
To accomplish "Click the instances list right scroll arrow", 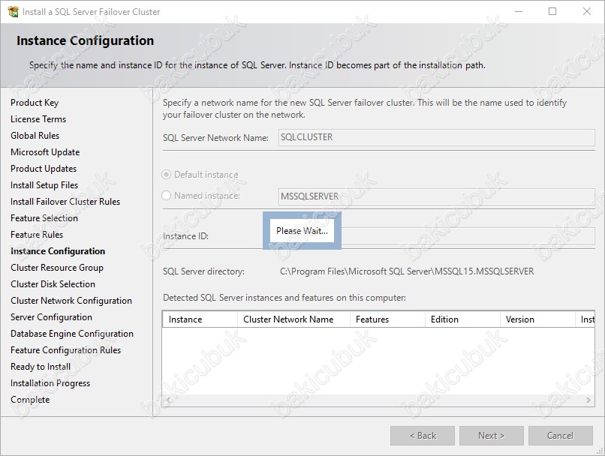I will 588,400.
